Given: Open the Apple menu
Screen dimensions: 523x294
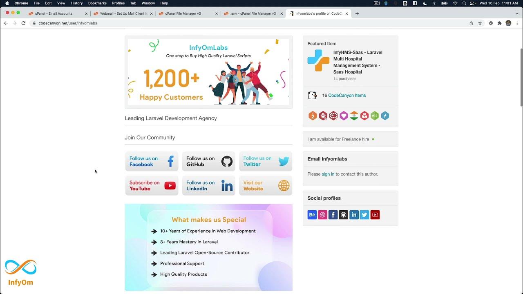Looking at the screenshot, I should click(7, 3).
